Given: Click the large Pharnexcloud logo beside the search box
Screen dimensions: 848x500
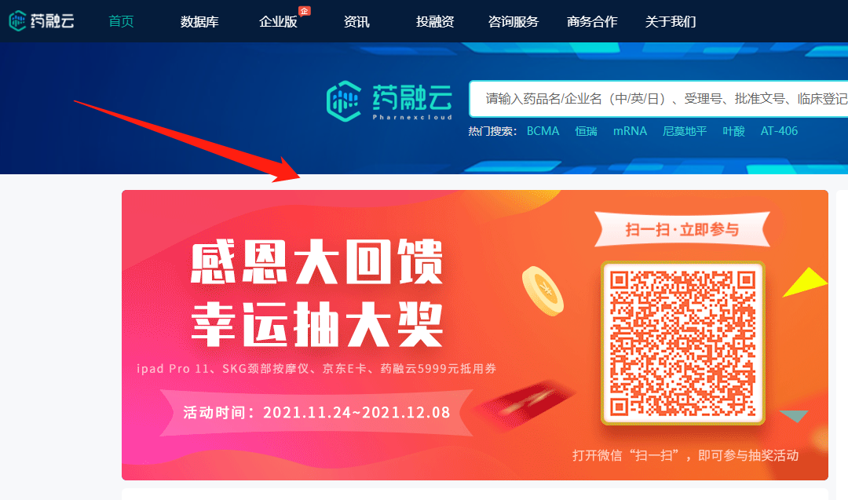Looking at the screenshot, I should (x=389, y=100).
